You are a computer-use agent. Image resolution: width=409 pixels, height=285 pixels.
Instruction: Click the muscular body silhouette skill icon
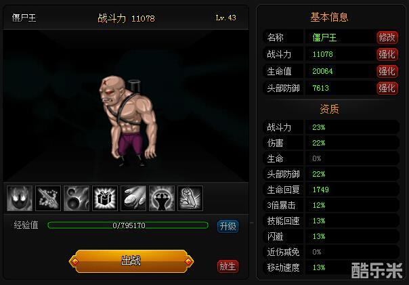[x=162, y=198]
